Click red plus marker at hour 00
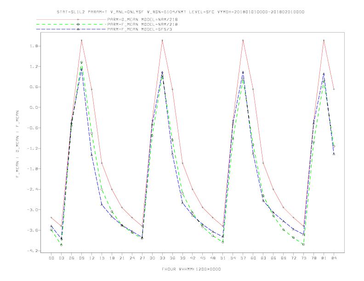 [x=51, y=218]
